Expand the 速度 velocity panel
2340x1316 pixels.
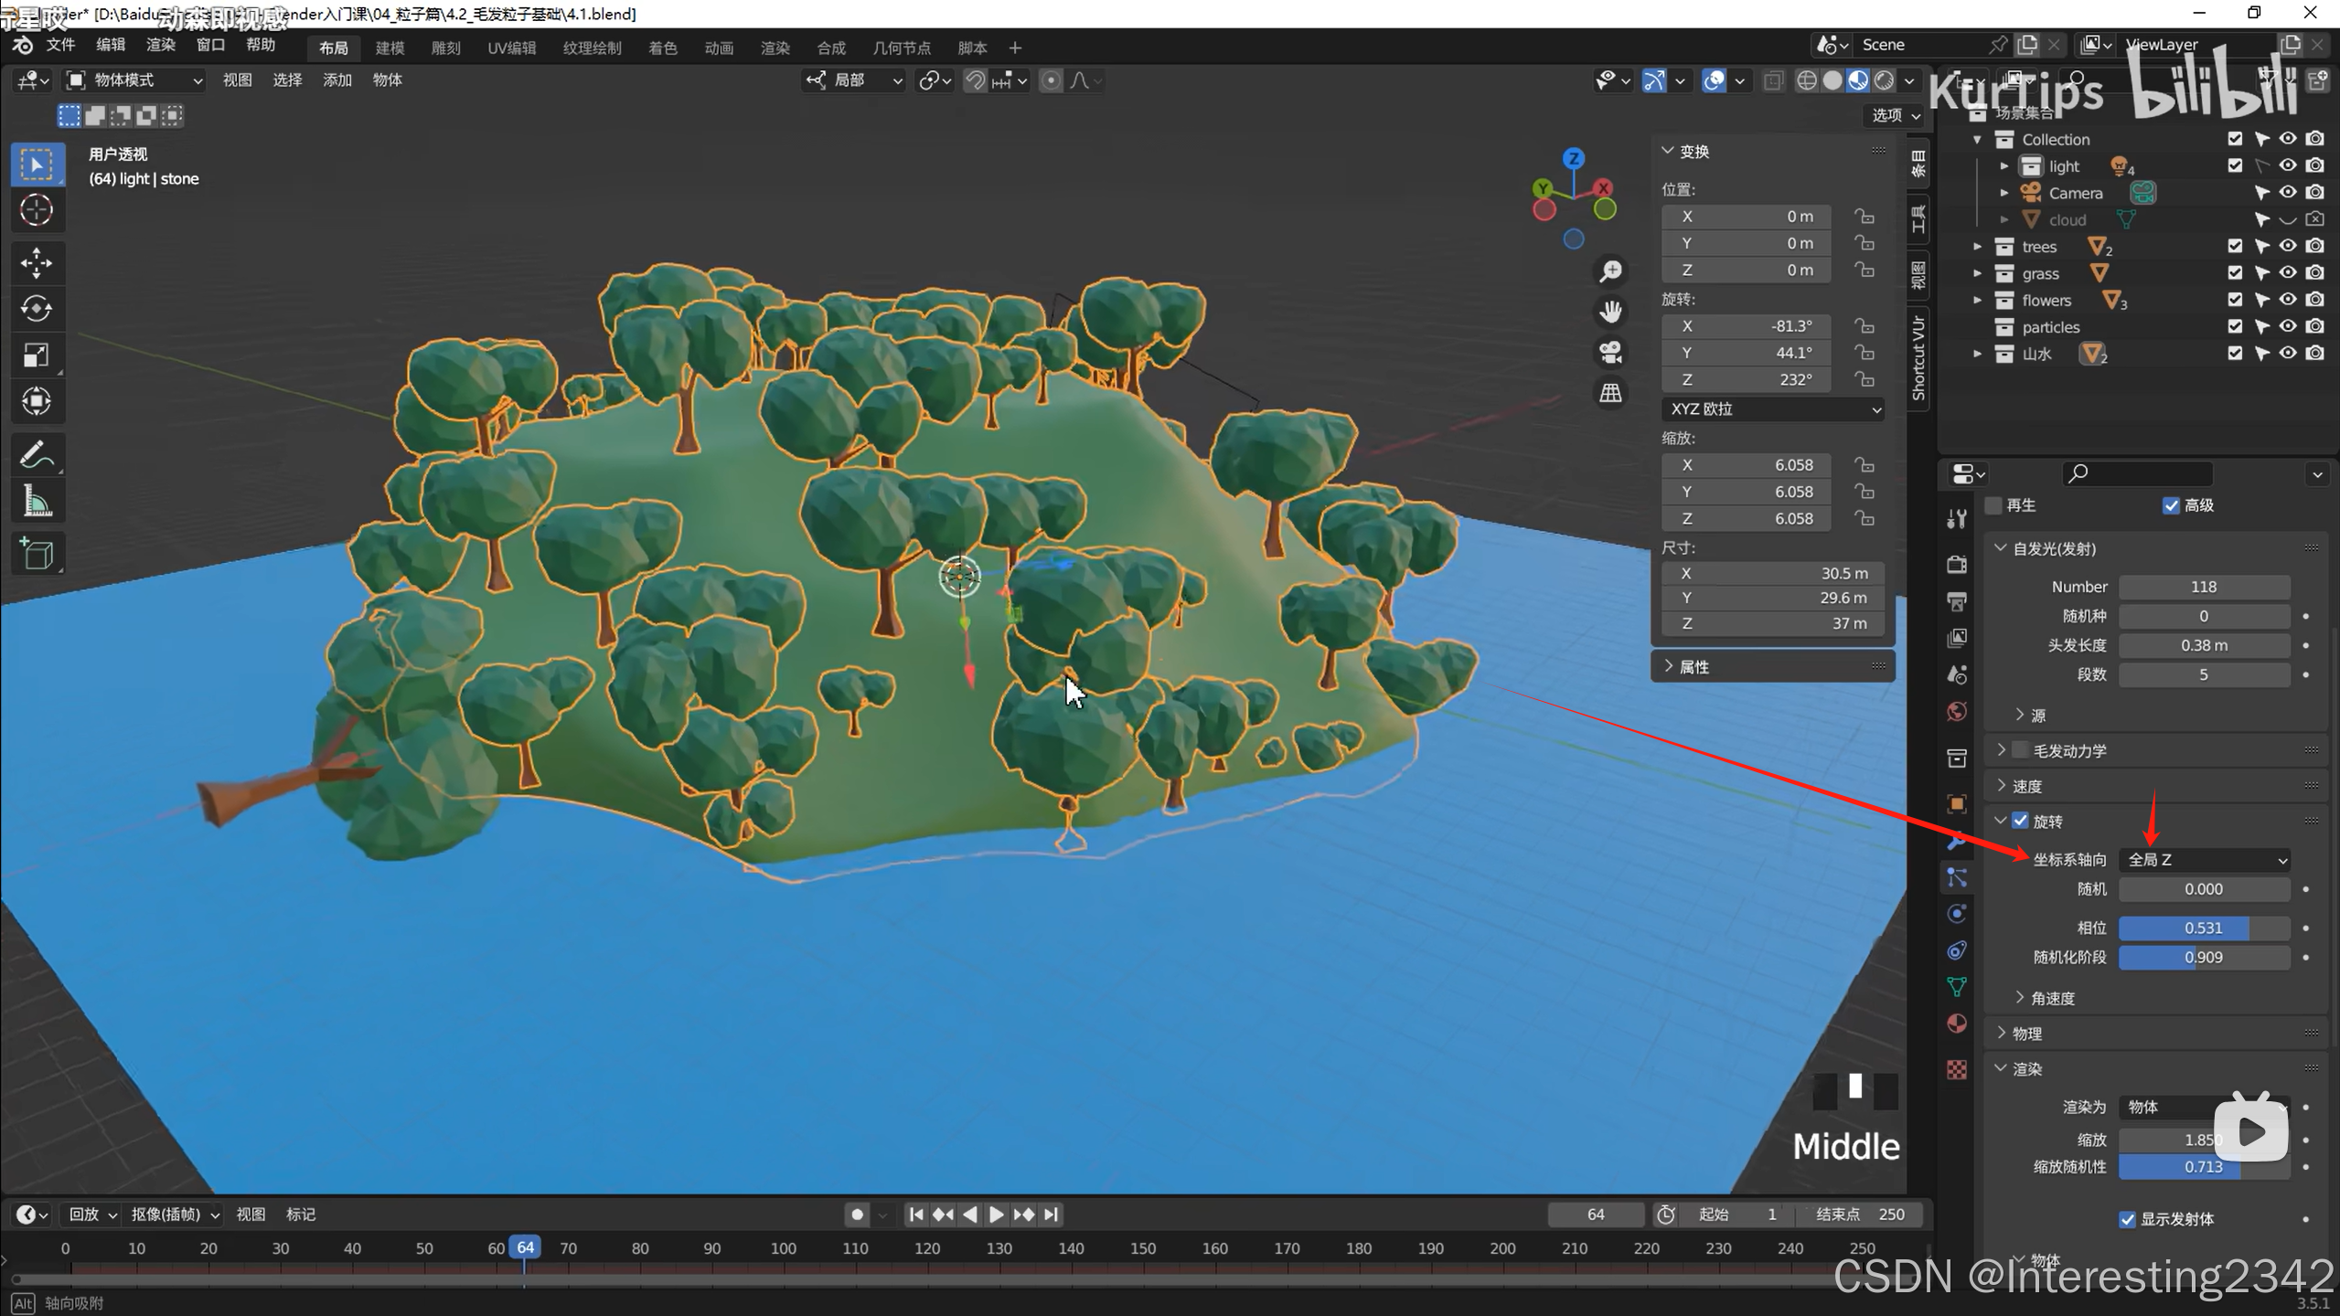[x=2026, y=786]
